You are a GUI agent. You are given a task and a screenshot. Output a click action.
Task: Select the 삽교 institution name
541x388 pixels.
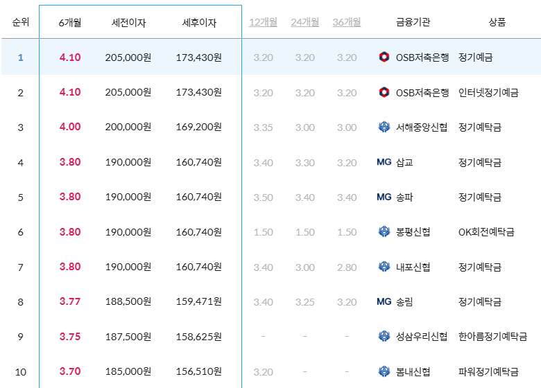tap(404, 162)
